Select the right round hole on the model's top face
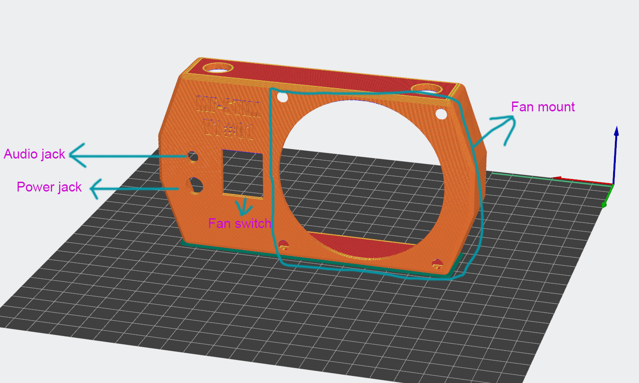Image resolution: width=639 pixels, height=383 pixels. tap(427, 89)
